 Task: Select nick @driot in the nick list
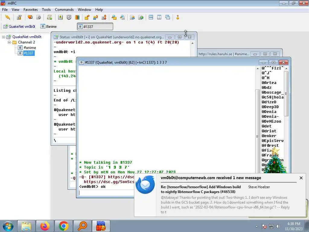(269, 131)
